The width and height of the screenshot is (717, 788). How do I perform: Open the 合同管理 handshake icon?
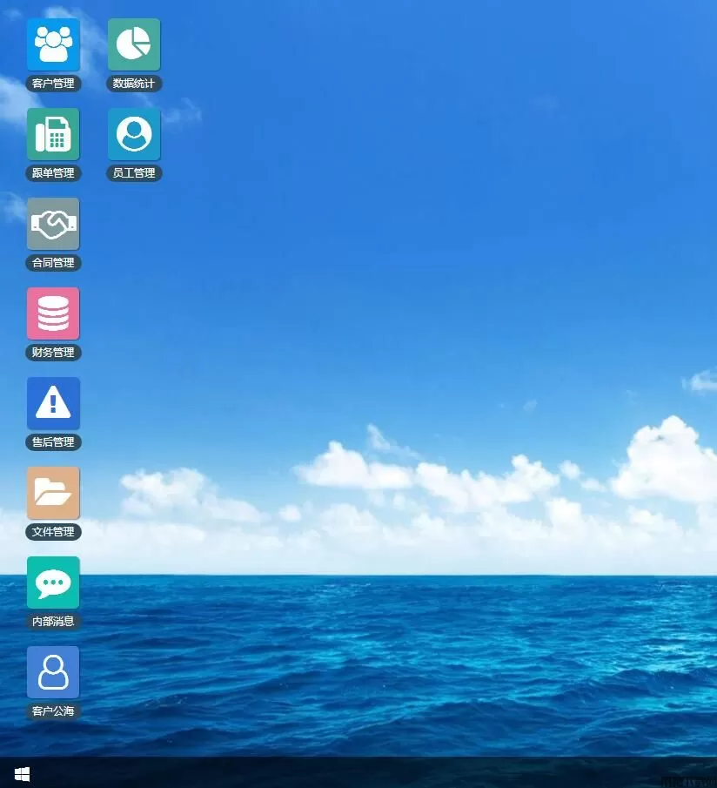coord(53,224)
